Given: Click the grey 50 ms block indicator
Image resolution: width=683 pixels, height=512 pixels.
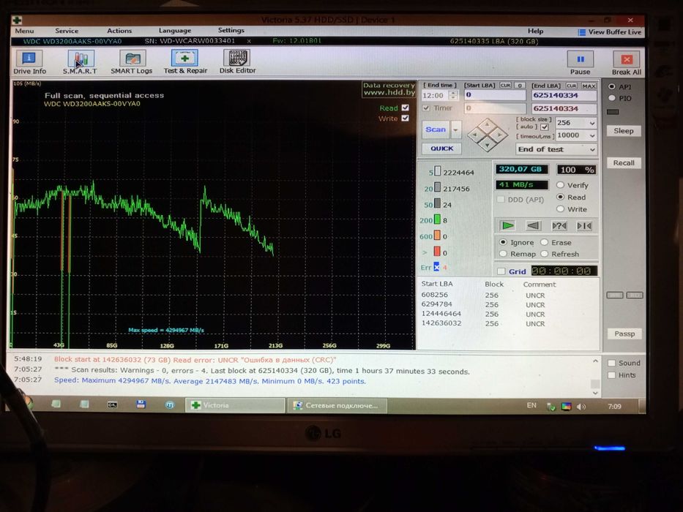Looking at the screenshot, I should (x=437, y=204).
